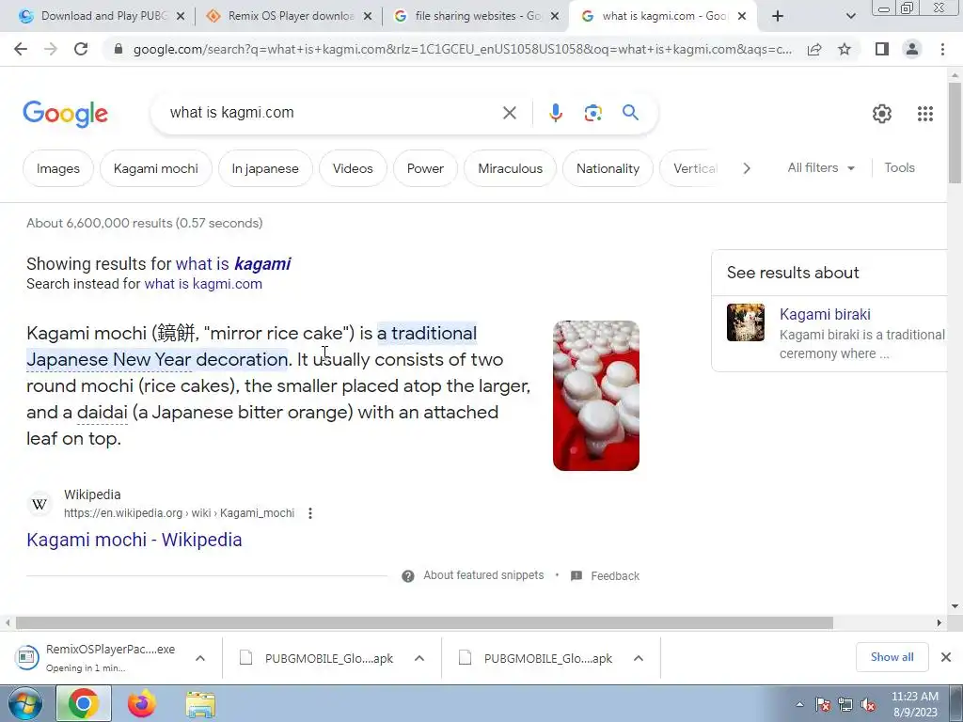963x722 pixels.
Task: View site information via lock icon
Action: click(x=118, y=49)
